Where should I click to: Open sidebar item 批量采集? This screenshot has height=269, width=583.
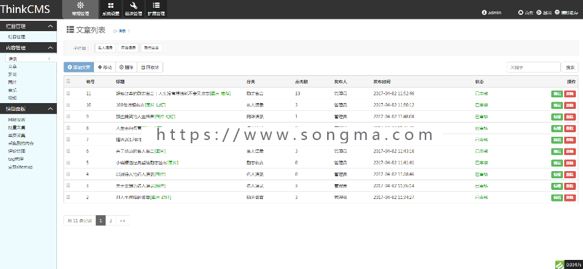point(17,128)
